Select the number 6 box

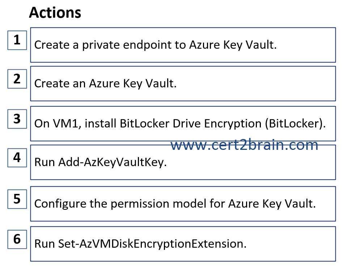17,239
